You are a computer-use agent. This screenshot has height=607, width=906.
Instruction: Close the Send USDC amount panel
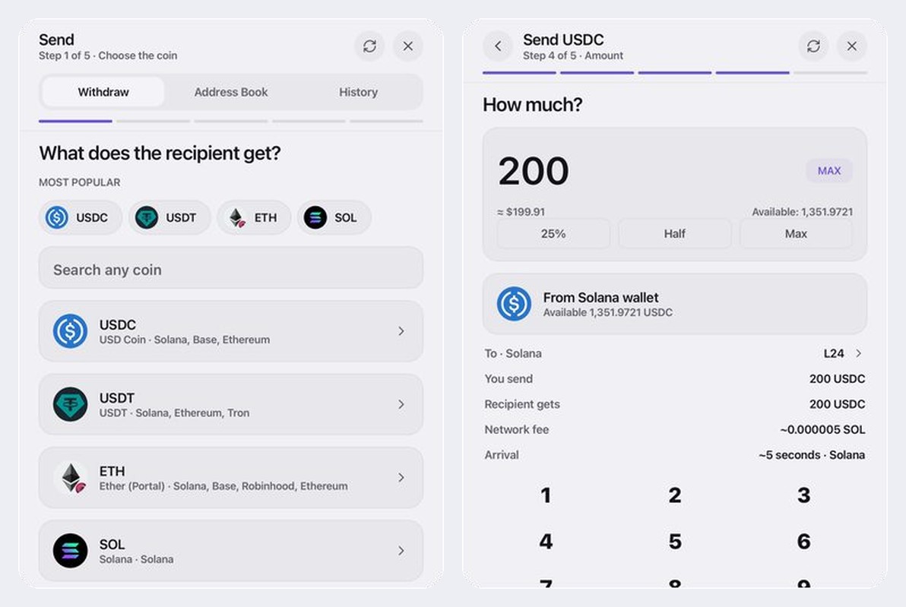point(852,46)
